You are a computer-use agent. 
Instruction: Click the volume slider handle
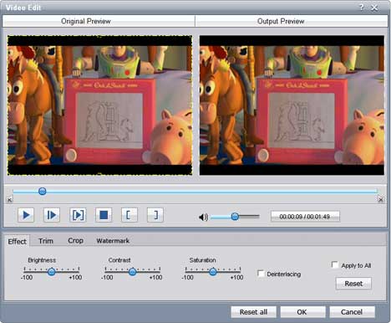pos(235,216)
